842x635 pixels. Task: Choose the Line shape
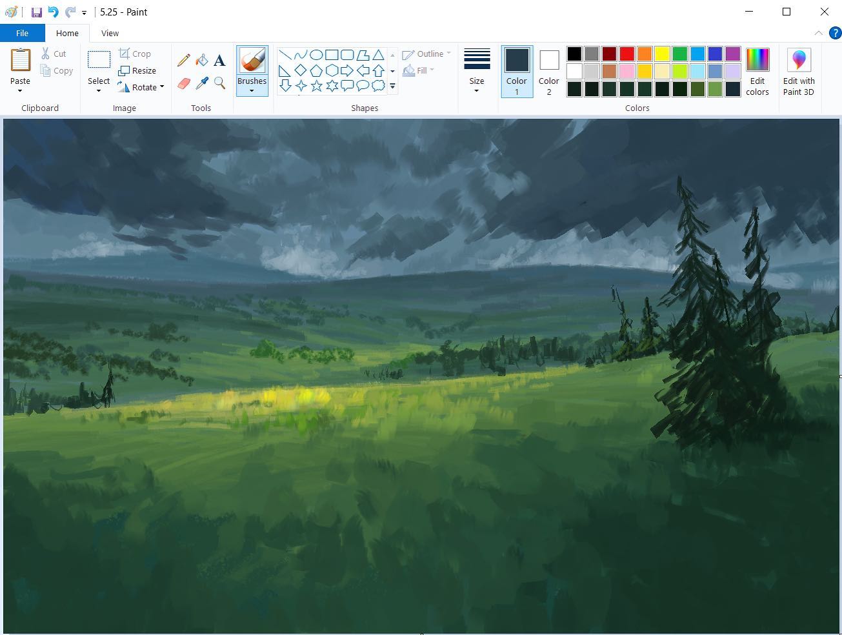(285, 55)
